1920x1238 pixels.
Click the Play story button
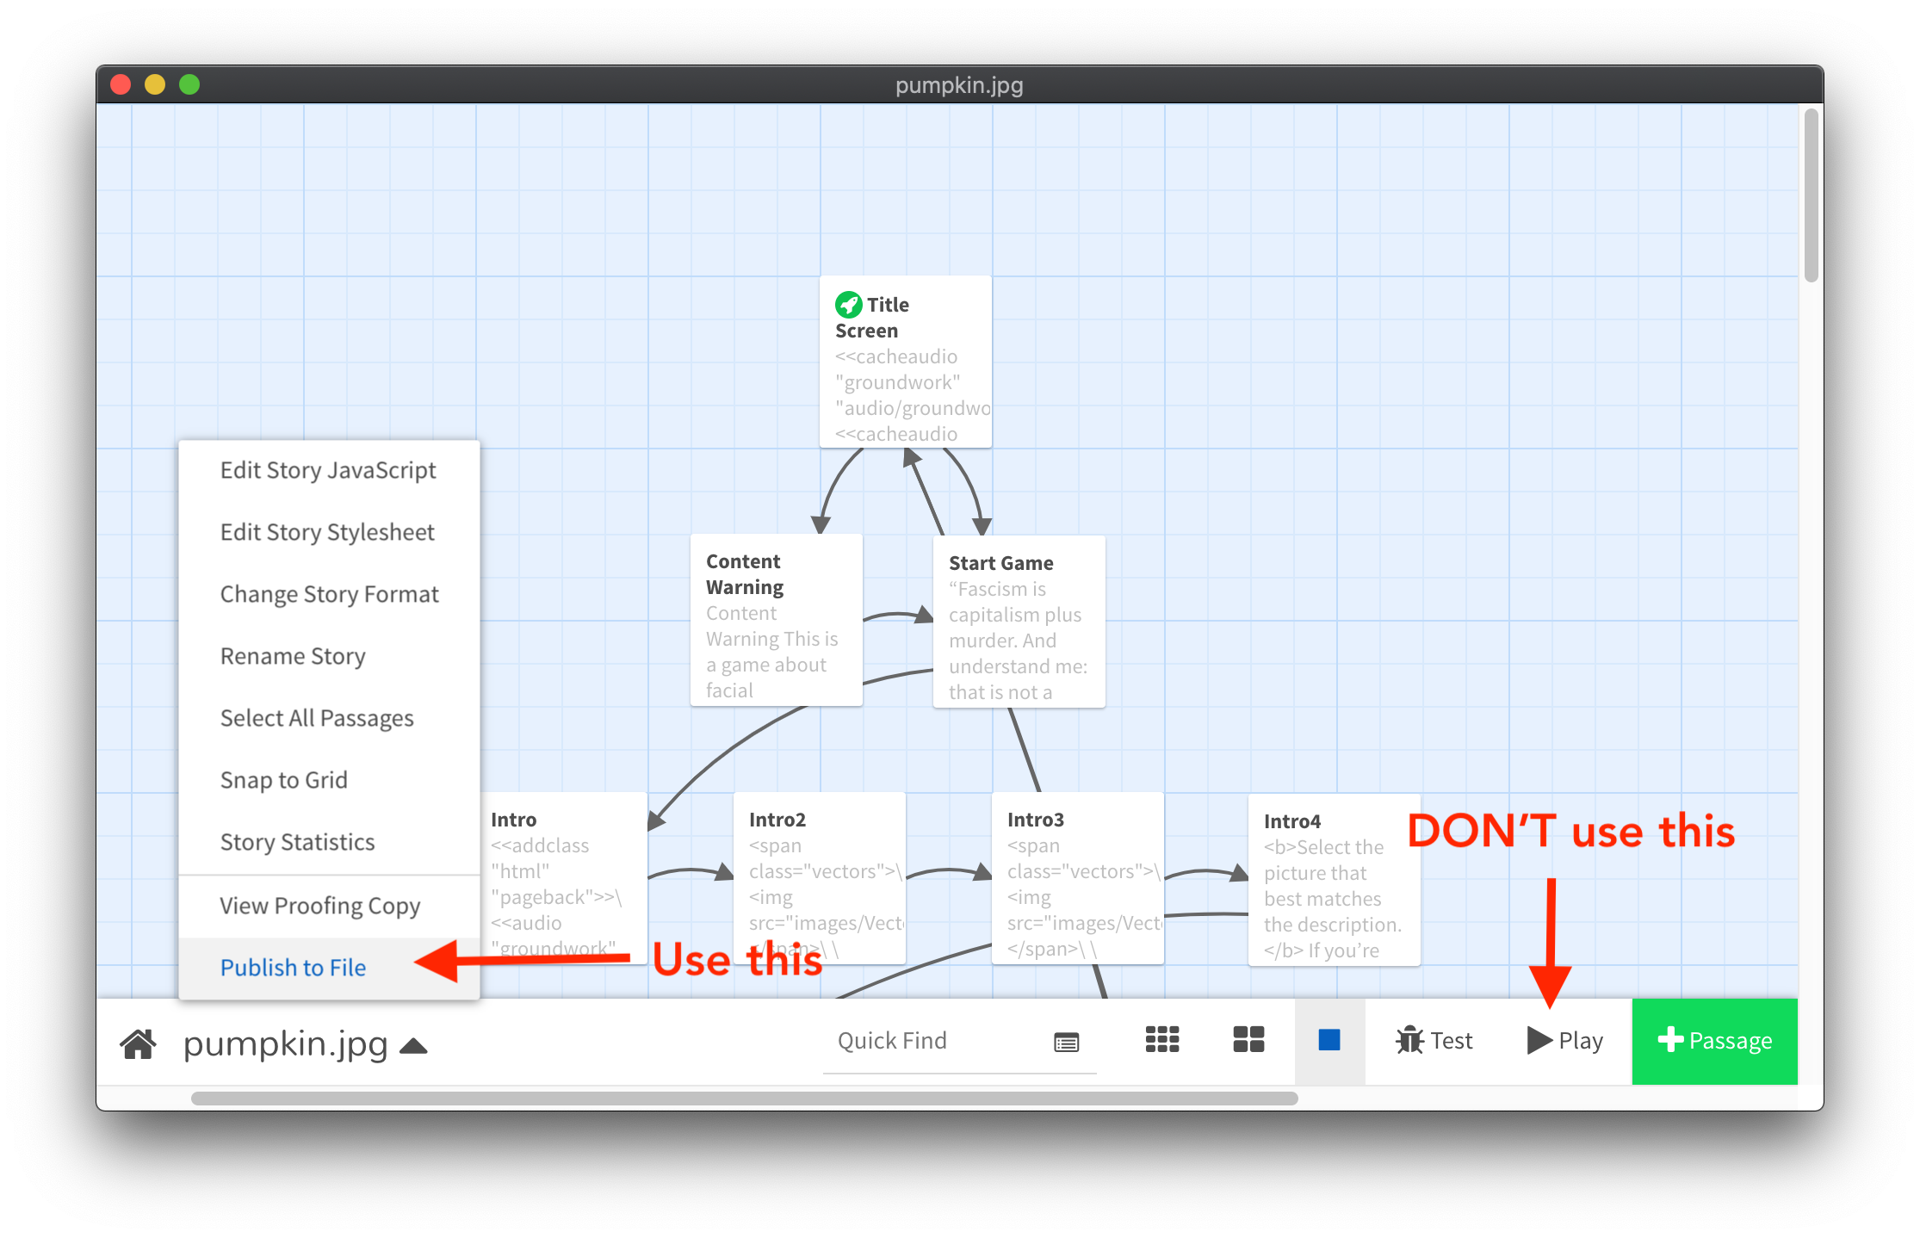coord(1564,1039)
